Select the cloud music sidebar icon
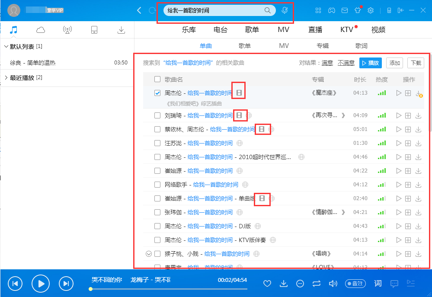Image resolution: width=432 pixels, height=297 pixels. click(39, 30)
